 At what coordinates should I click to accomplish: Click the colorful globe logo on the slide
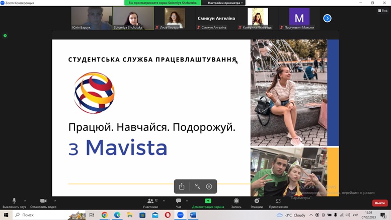(x=94, y=93)
